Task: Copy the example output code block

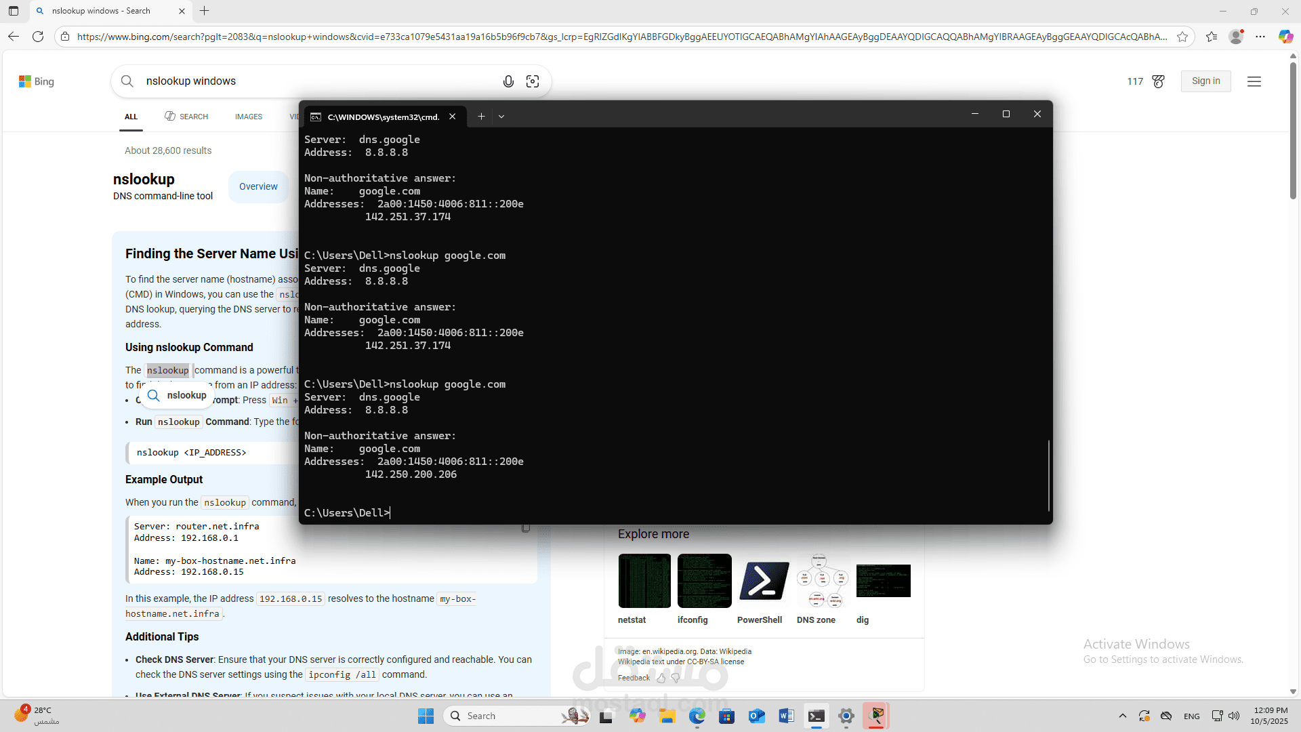Action: pos(526,528)
